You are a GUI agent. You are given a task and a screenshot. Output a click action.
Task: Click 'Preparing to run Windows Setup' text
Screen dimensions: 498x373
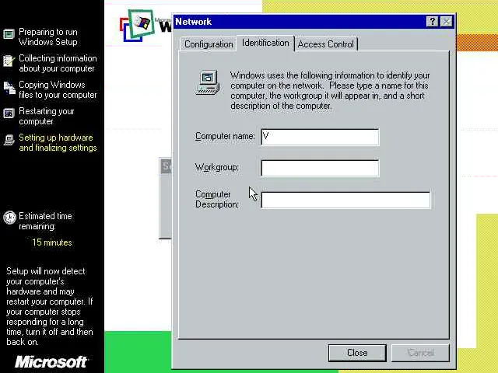tap(48, 37)
